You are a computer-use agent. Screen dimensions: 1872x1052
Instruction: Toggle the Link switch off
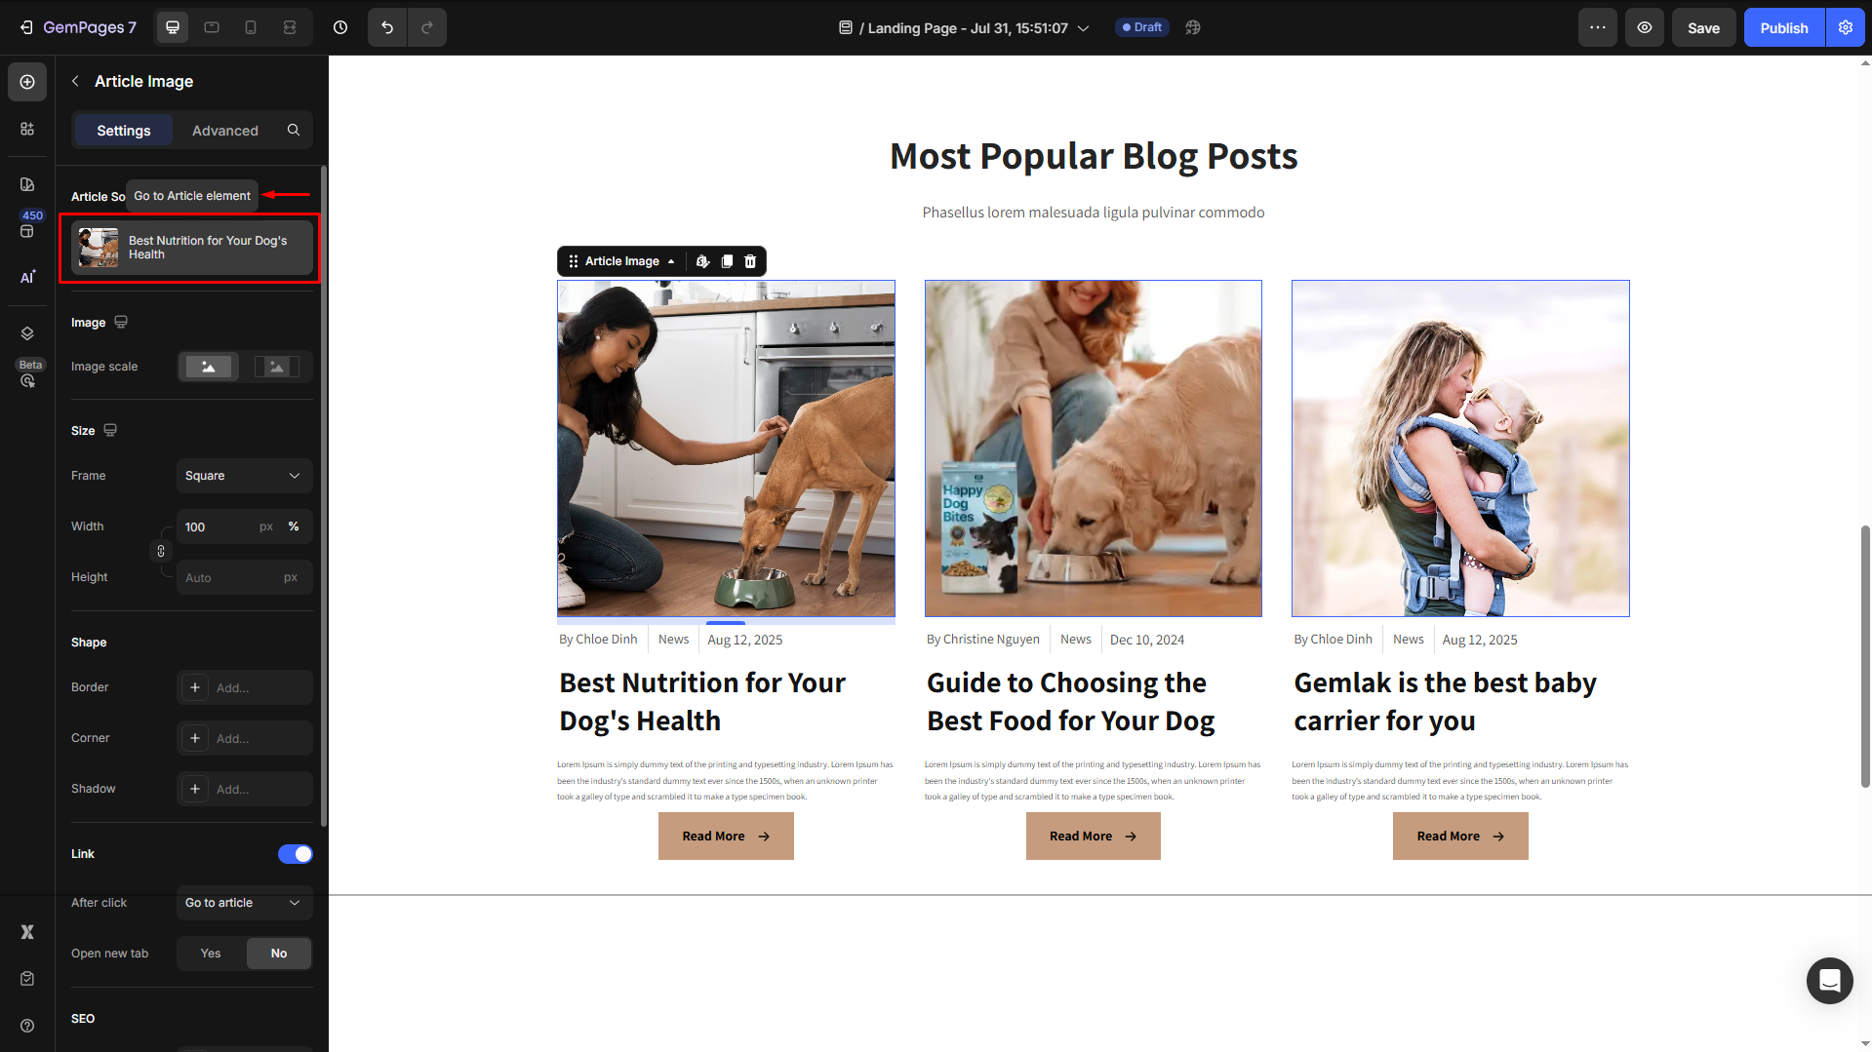[x=295, y=854]
